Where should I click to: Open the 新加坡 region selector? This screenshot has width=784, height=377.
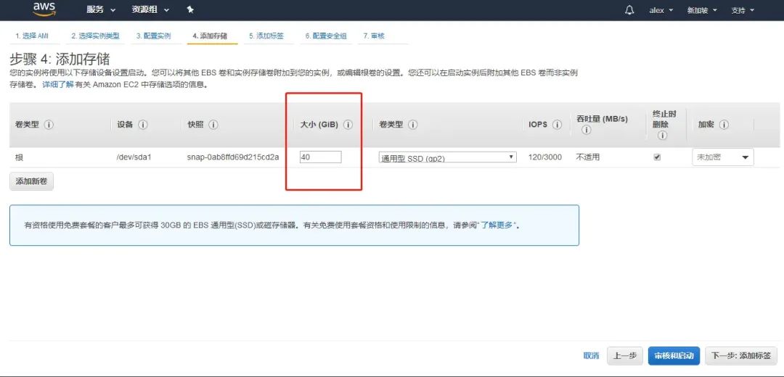coord(702,10)
